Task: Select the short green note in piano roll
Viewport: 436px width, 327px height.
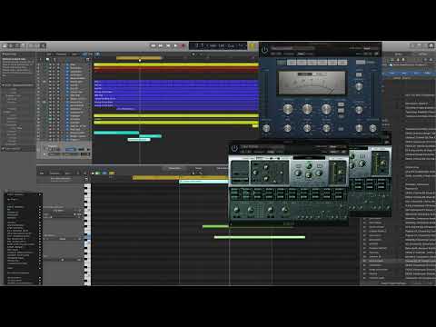Action: [x=215, y=226]
